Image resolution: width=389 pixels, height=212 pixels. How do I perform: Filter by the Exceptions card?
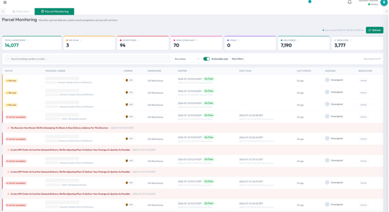(143, 43)
